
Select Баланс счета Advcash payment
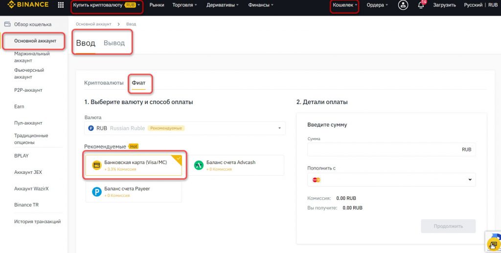(235, 165)
